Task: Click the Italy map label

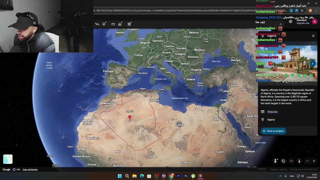Action: click(163, 68)
